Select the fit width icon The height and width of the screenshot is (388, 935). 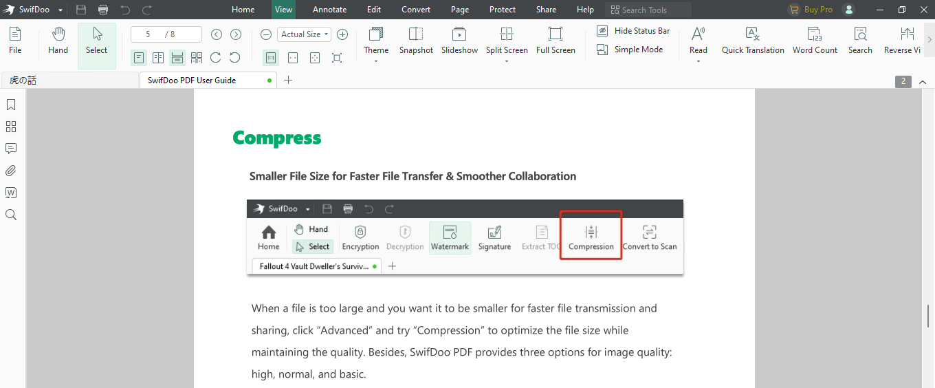pos(293,58)
